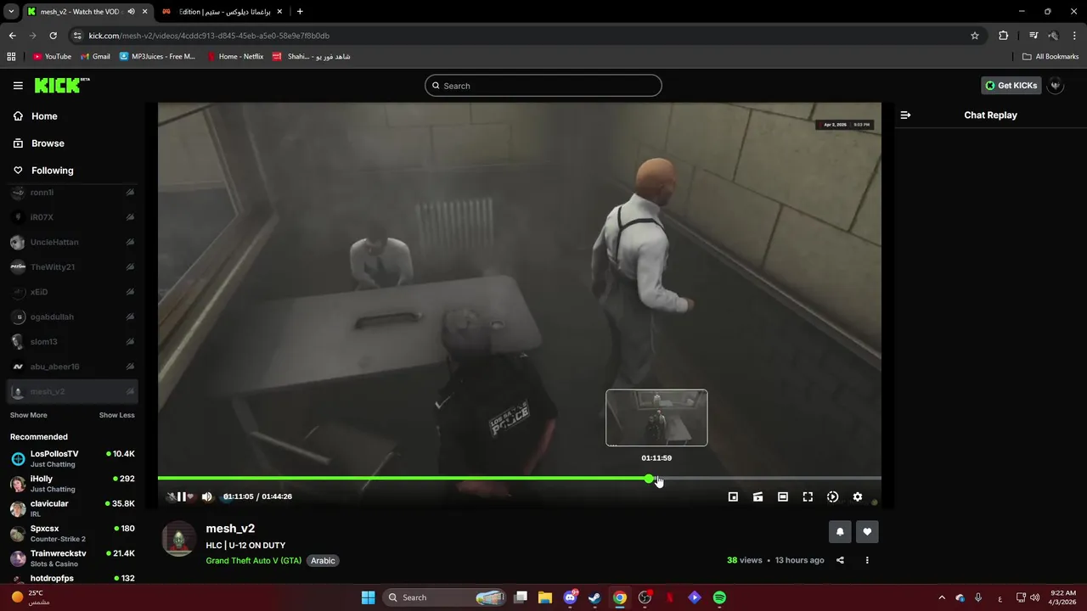
Task: Open video settings gear
Action: [858, 496]
